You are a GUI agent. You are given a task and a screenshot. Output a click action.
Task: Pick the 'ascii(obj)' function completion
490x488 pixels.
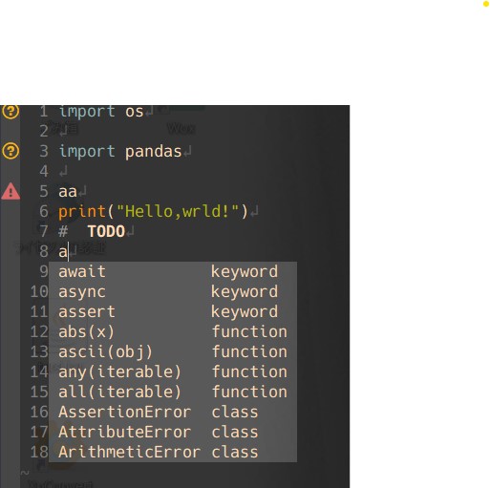click(x=173, y=352)
